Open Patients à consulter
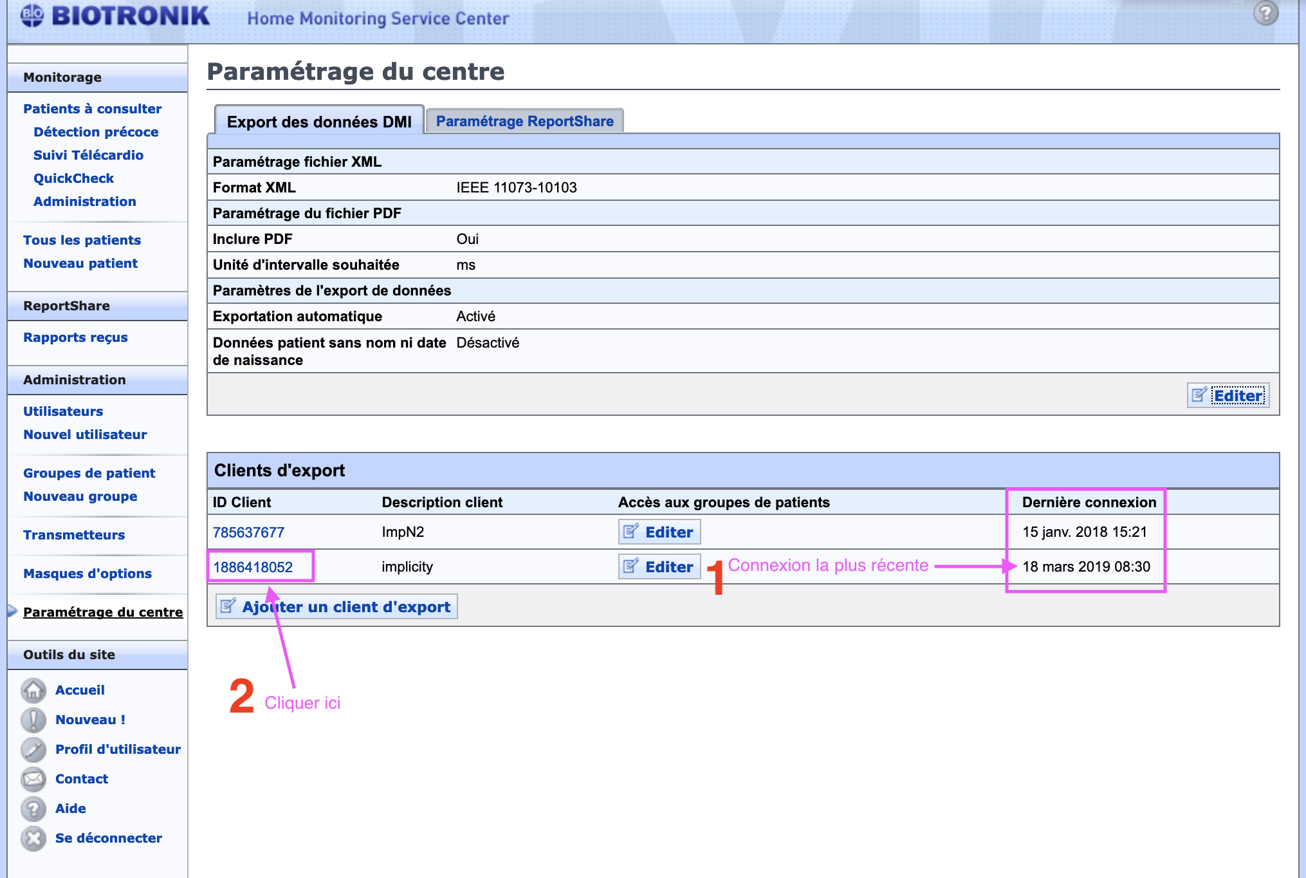Screen dimensions: 1306x878 coord(92,109)
